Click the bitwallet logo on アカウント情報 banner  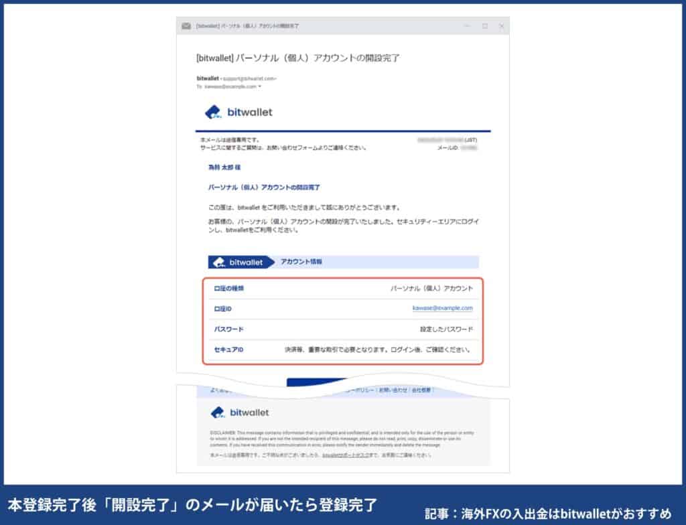pos(238,262)
